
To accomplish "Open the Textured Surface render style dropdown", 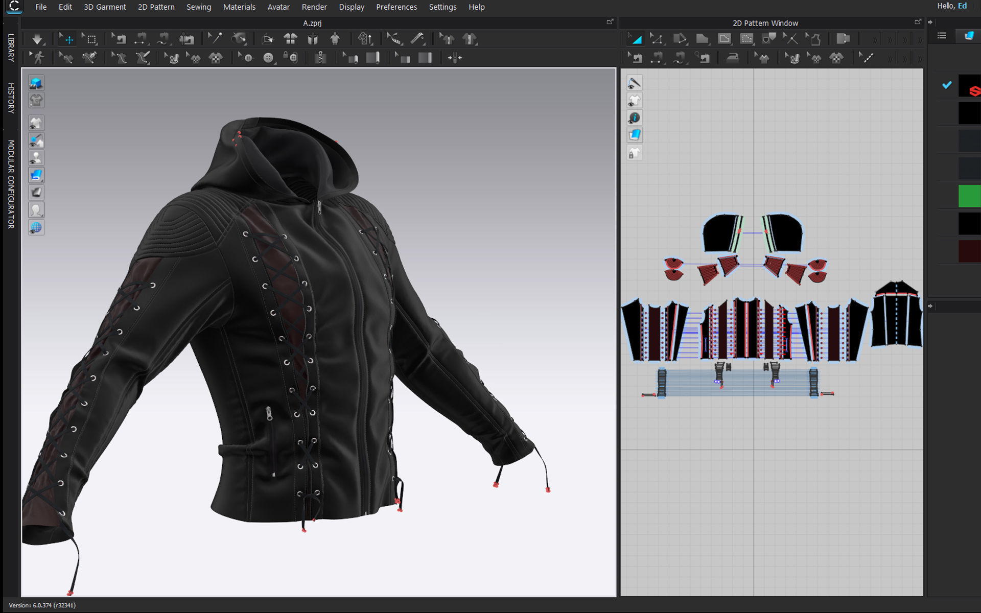I will click(x=36, y=175).
